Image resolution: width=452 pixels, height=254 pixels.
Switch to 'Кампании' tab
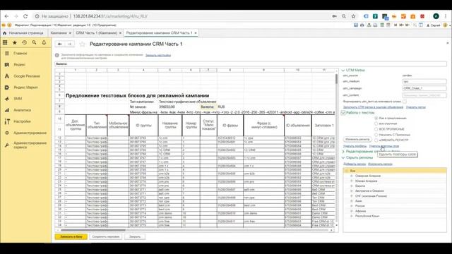pyautogui.click(x=59, y=33)
